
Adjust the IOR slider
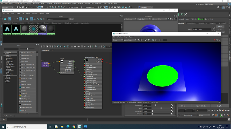point(161,108)
